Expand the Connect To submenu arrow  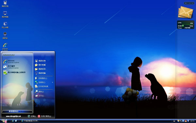coord(53,82)
